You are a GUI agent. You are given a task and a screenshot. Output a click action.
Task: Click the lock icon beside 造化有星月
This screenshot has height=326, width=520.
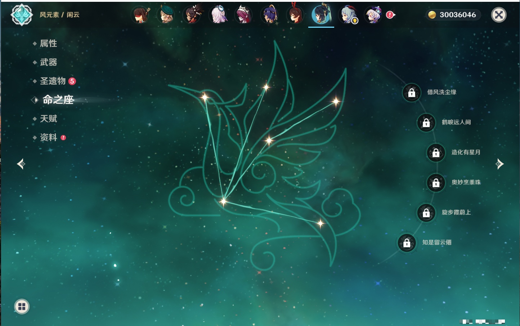point(436,152)
